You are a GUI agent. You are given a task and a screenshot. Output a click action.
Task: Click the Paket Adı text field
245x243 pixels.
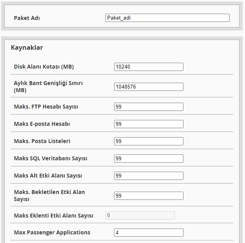[x=167, y=18]
